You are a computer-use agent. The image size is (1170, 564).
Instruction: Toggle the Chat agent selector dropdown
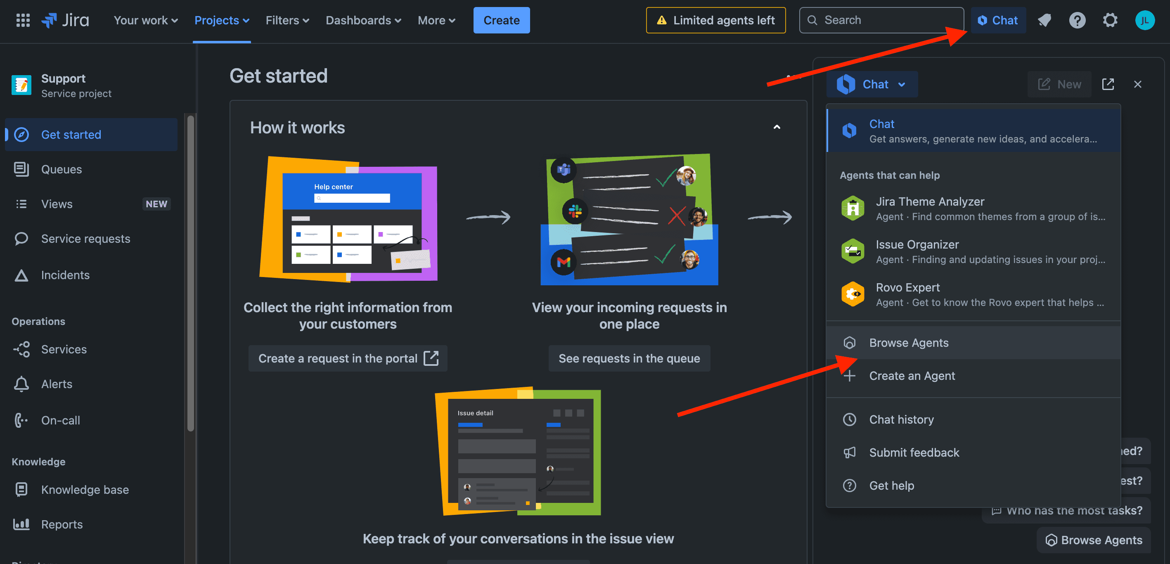[872, 84]
